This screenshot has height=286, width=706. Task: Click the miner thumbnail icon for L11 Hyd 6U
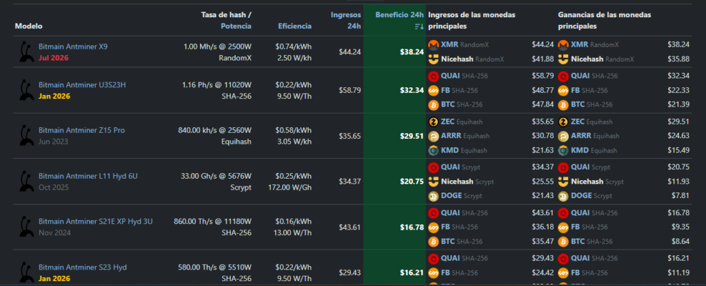tap(27, 181)
